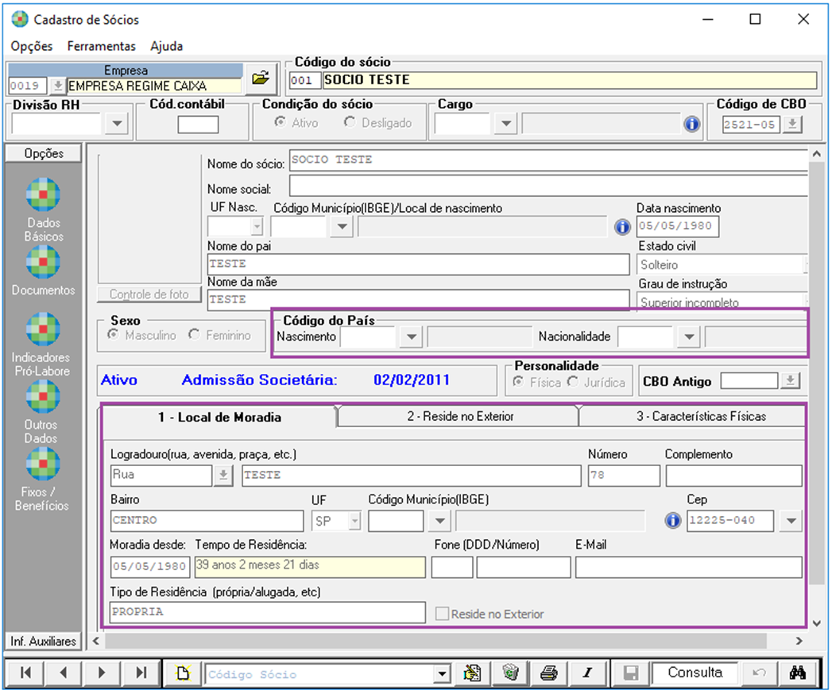Viewport: 832px width, 694px height.
Task: Expand the Nascimento country code dropdown
Action: (x=411, y=337)
